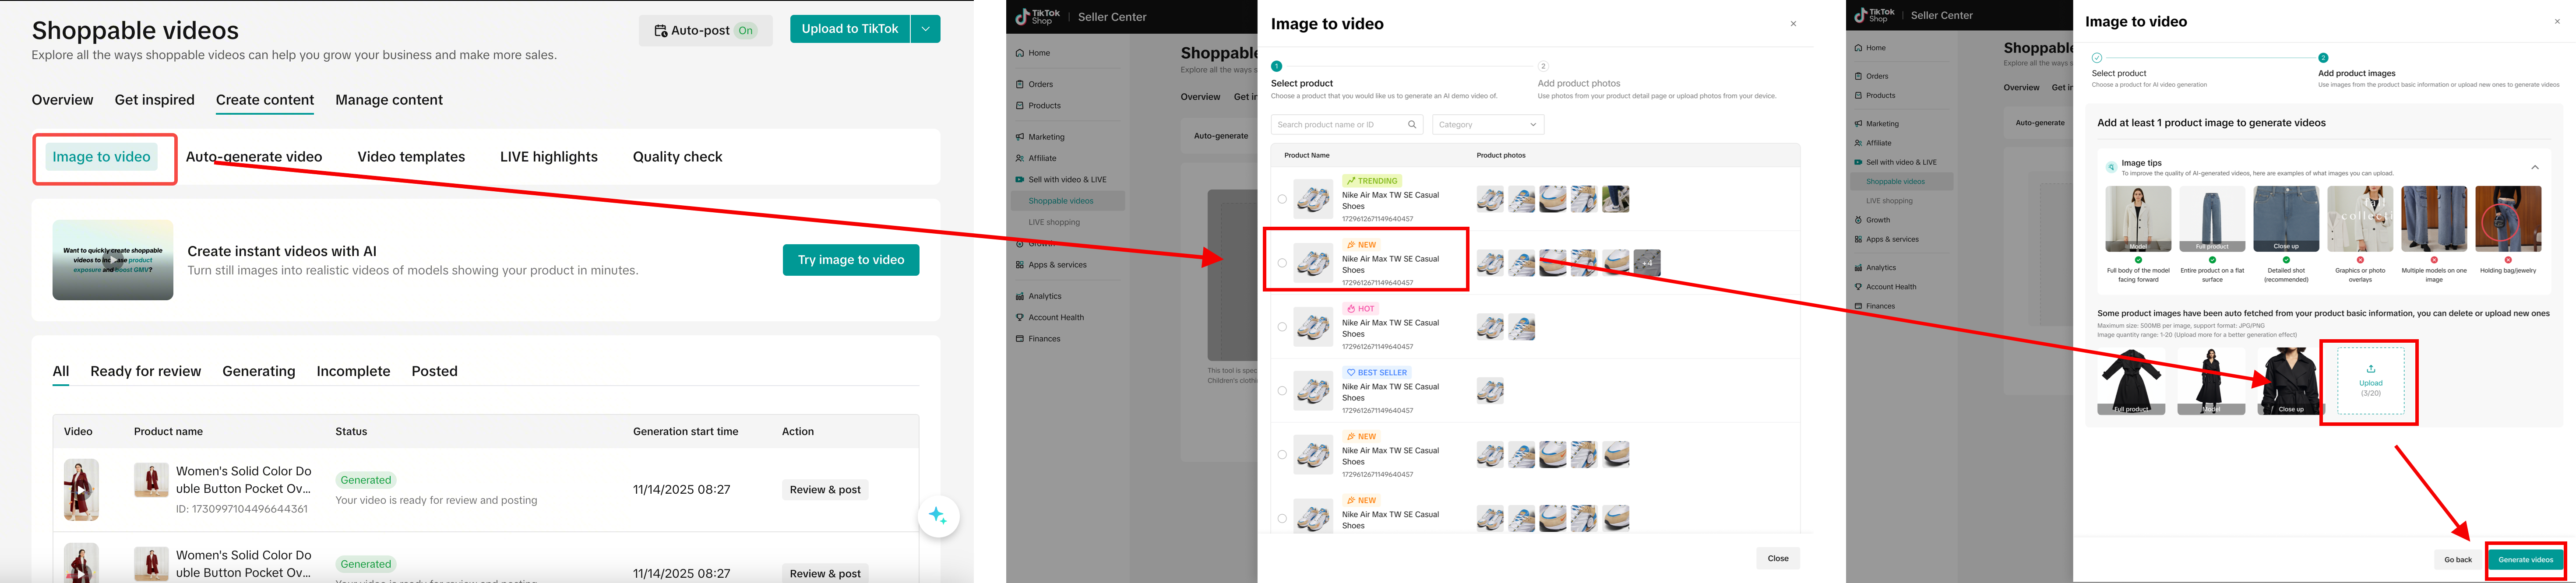Switch to the Quality check tab
The width and height of the screenshot is (2576, 583).
coord(677,157)
